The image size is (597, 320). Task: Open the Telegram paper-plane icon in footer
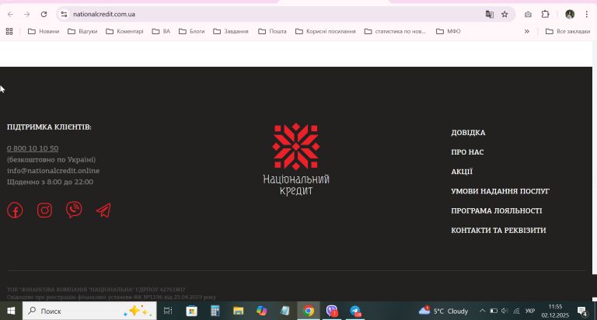(x=103, y=210)
